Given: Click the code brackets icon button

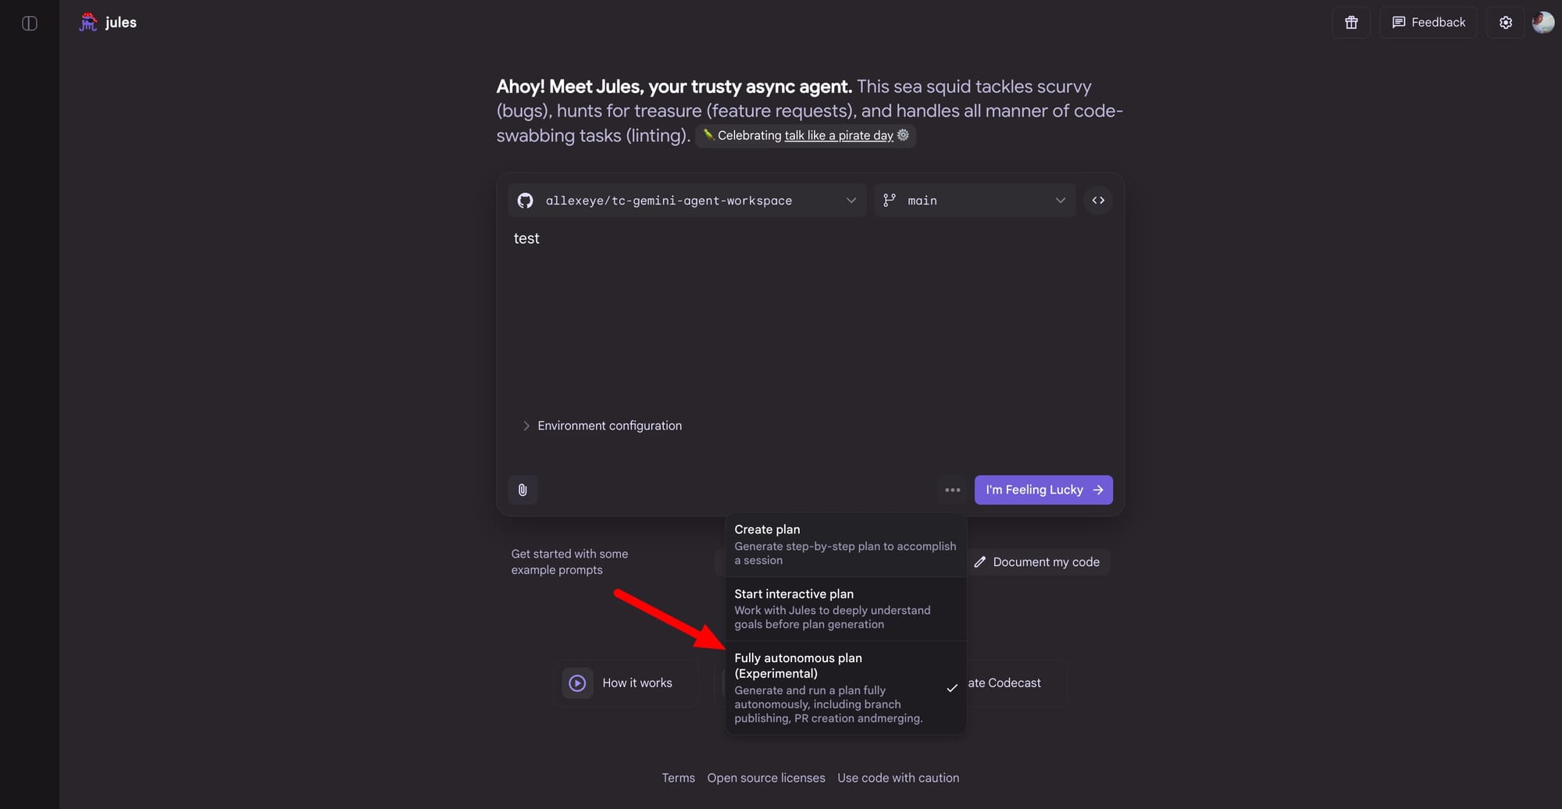Looking at the screenshot, I should (1098, 201).
